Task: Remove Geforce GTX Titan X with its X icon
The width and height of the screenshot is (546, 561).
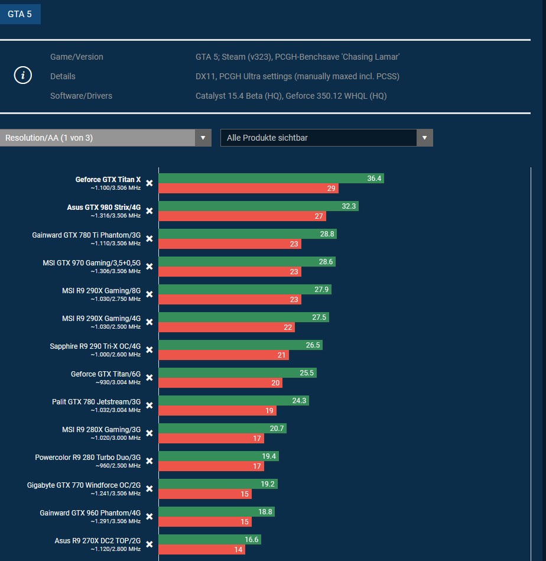Action: point(149,183)
